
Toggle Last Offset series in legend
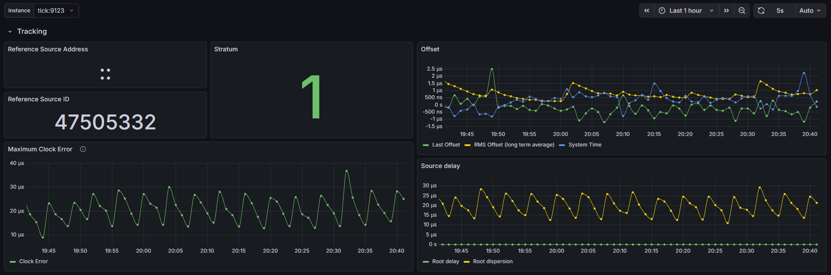click(x=442, y=145)
